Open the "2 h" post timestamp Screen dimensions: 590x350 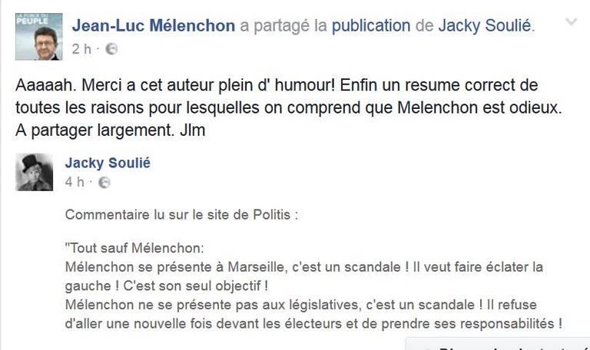click(83, 49)
